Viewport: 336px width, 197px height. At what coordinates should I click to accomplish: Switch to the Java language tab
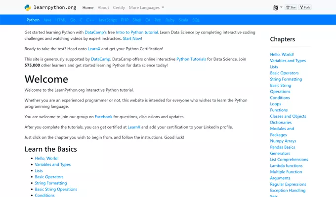(x=47, y=20)
